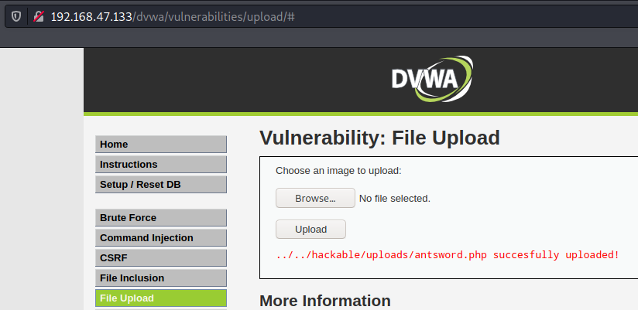Viewport: 638px width, 310px height.
Task: Click the DVWA logo in header
Action: click(x=431, y=79)
